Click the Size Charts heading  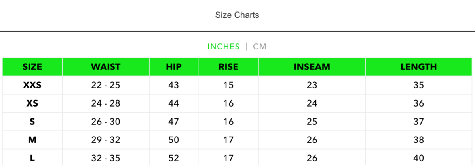237,15
